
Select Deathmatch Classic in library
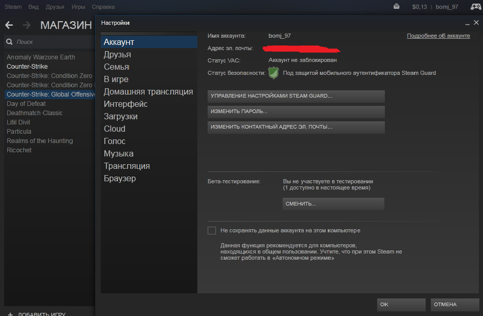click(35, 113)
